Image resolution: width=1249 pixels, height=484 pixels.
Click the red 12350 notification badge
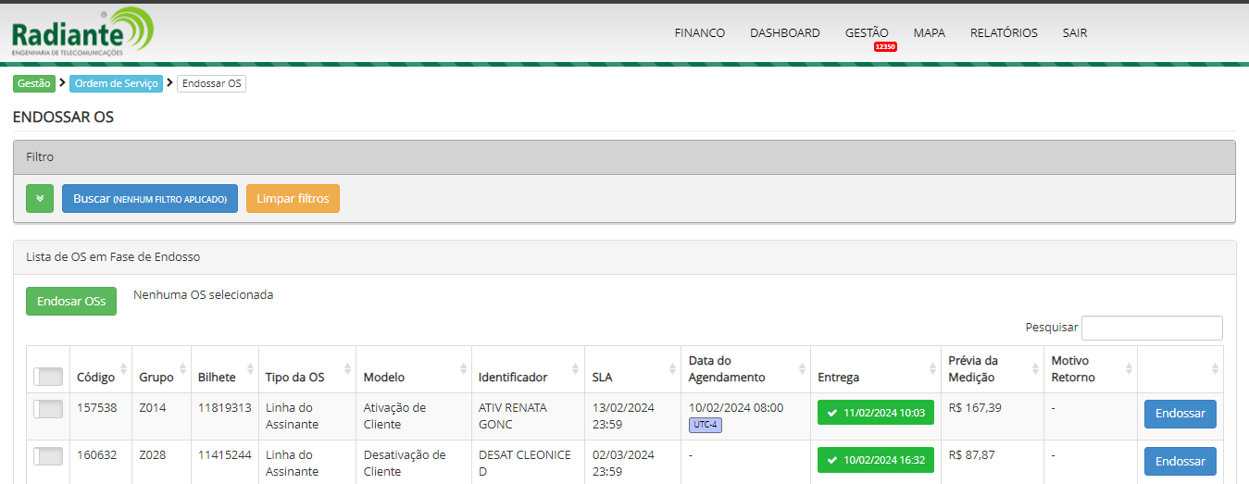tap(885, 46)
